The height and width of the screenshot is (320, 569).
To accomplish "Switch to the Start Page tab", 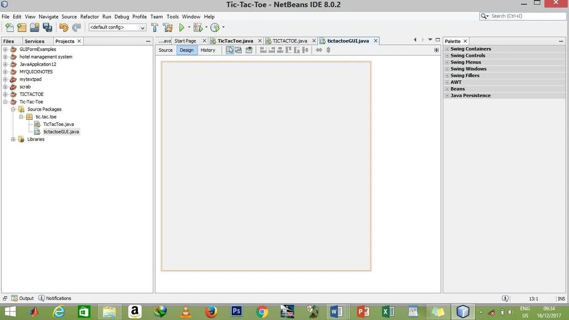I will click(x=185, y=41).
